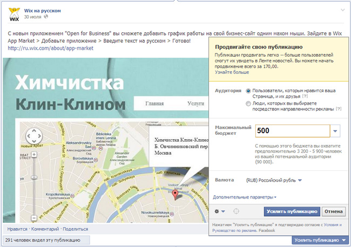
Task: Click the Поделиться link under the post
Action: click(x=76, y=229)
